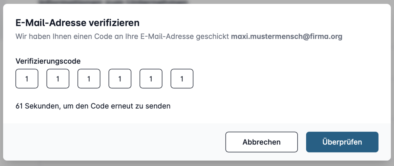Click the fourth verification code digit box

coord(120,79)
